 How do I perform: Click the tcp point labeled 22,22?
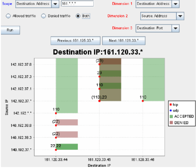point(56,149)
